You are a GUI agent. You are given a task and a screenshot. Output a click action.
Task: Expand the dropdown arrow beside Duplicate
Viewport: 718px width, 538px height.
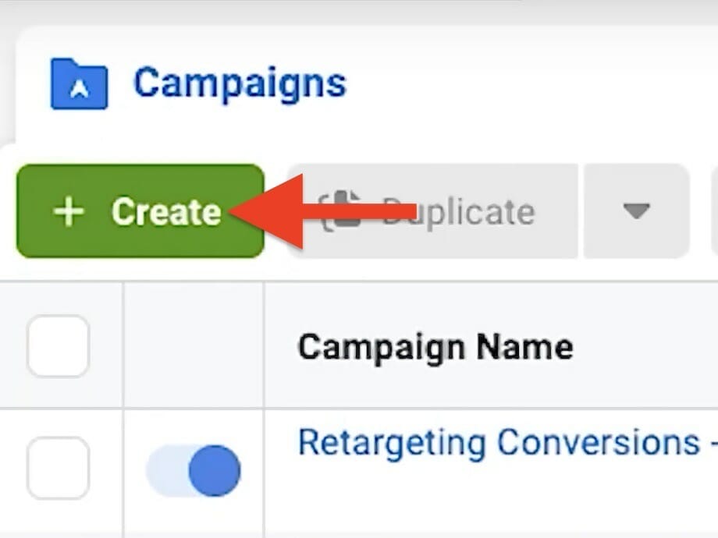(636, 211)
